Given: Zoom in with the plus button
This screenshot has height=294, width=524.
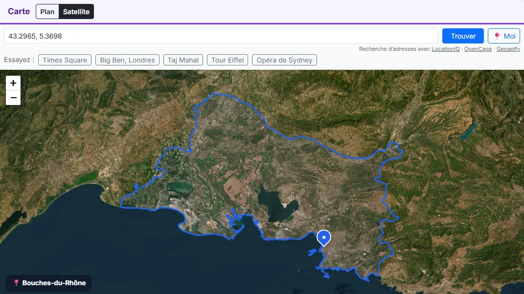Looking at the screenshot, I should click(13, 83).
